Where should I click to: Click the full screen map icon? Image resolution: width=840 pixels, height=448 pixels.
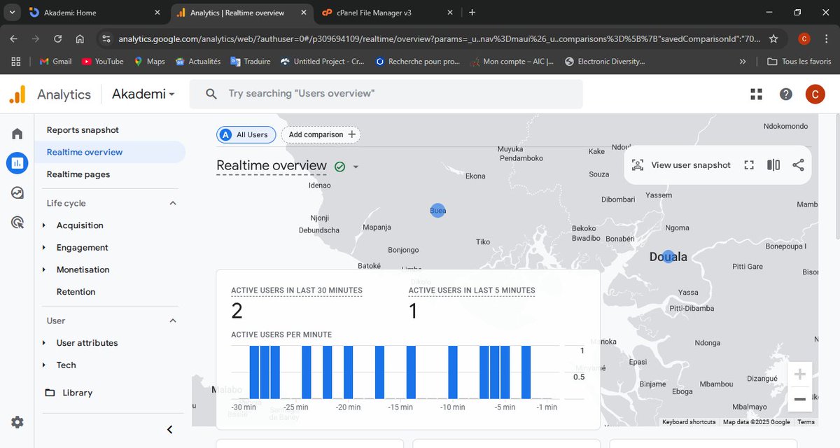tap(749, 165)
